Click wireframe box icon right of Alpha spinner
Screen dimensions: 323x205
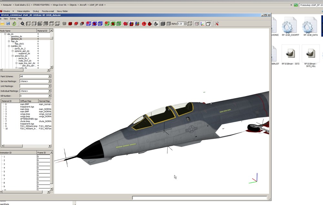pyautogui.click(x=190, y=24)
